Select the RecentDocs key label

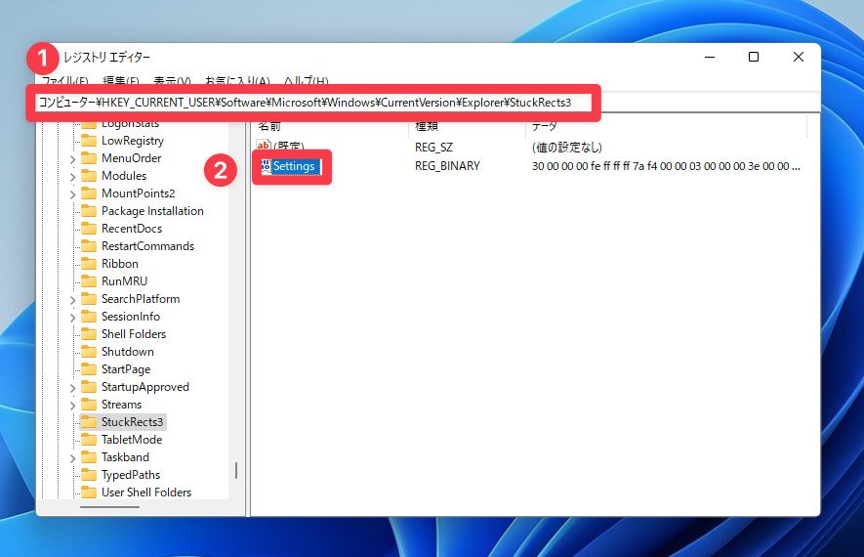[132, 229]
